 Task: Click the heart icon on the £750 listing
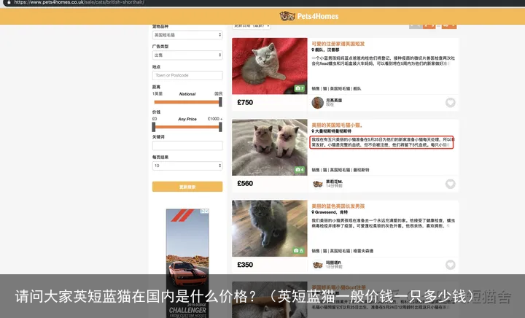[450, 102]
